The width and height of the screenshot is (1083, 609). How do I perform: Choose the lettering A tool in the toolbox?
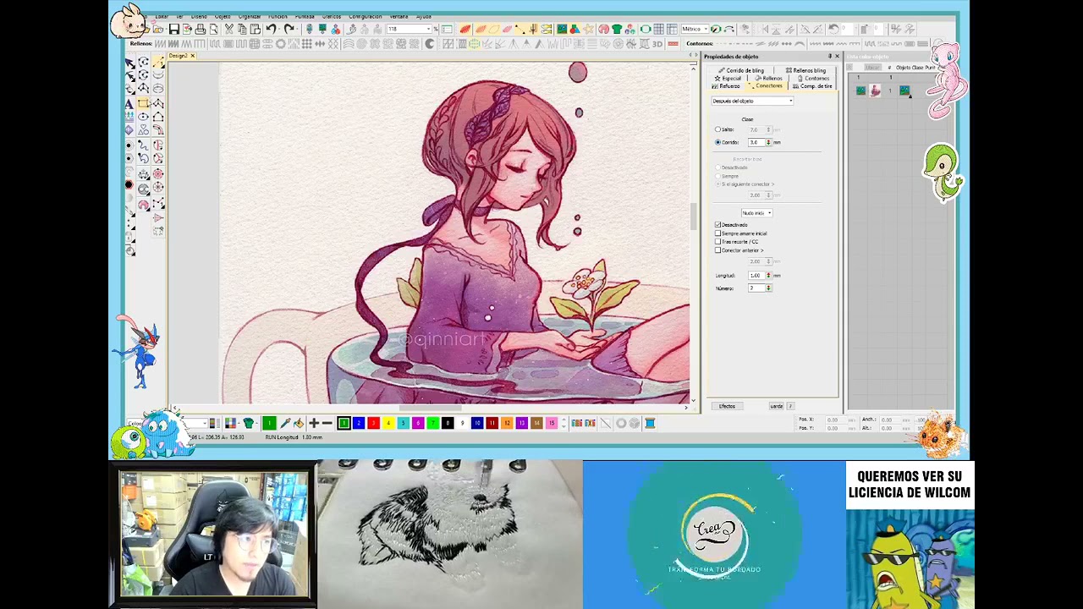click(129, 103)
